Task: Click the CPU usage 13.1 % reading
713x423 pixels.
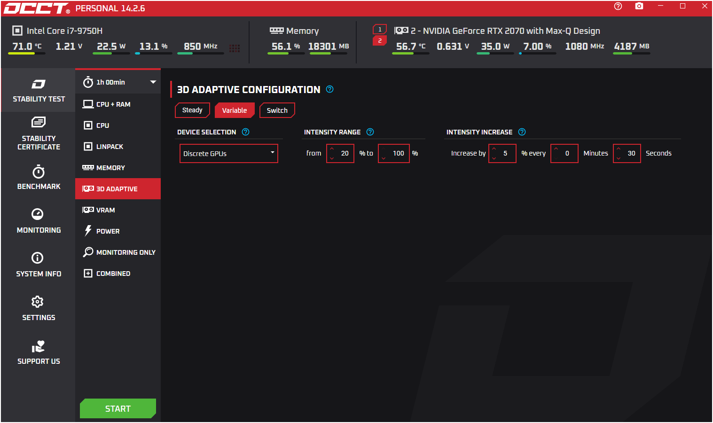Action: (x=154, y=47)
